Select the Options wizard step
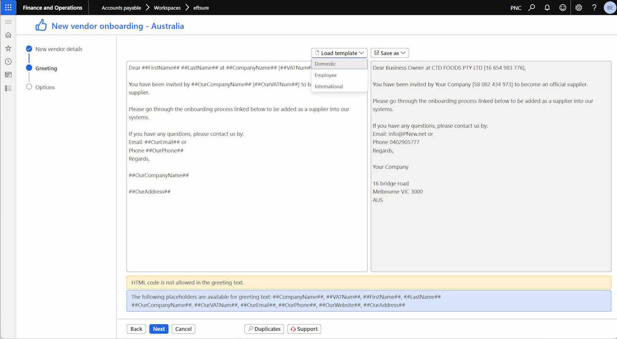The height and width of the screenshot is (339, 617). tap(45, 87)
